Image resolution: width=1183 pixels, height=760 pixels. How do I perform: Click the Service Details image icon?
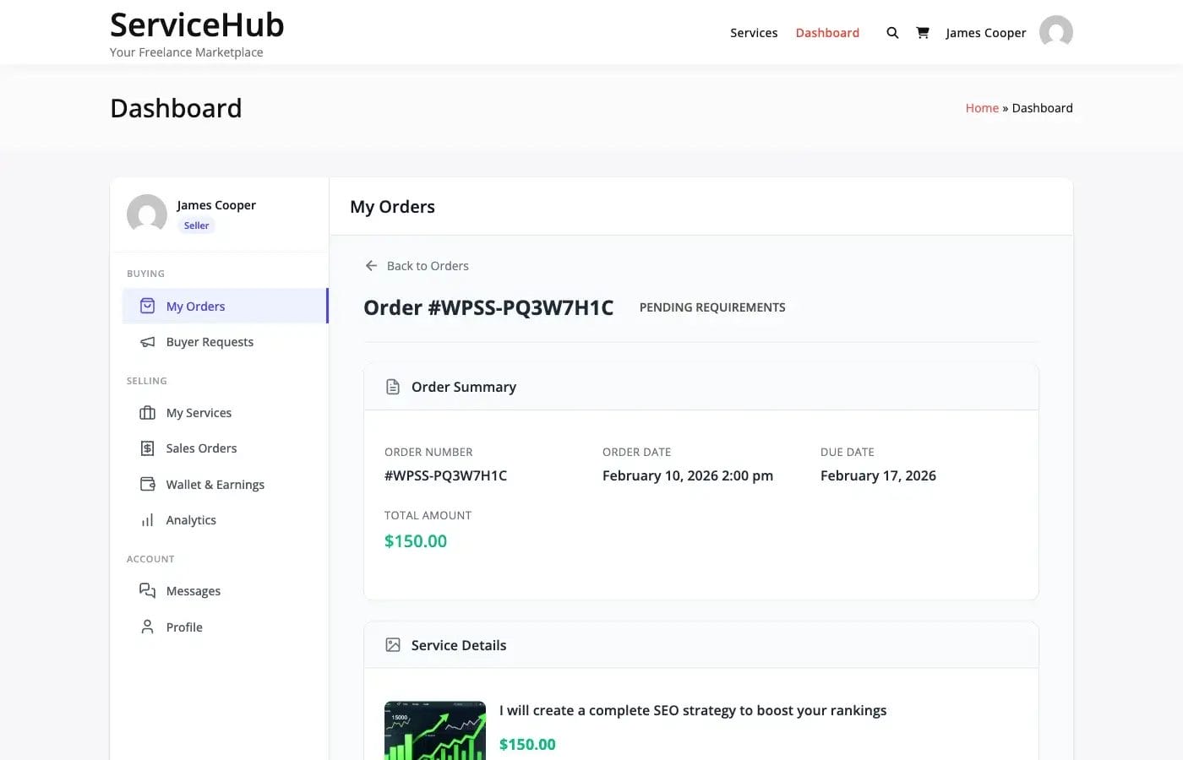[x=392, y=644]
